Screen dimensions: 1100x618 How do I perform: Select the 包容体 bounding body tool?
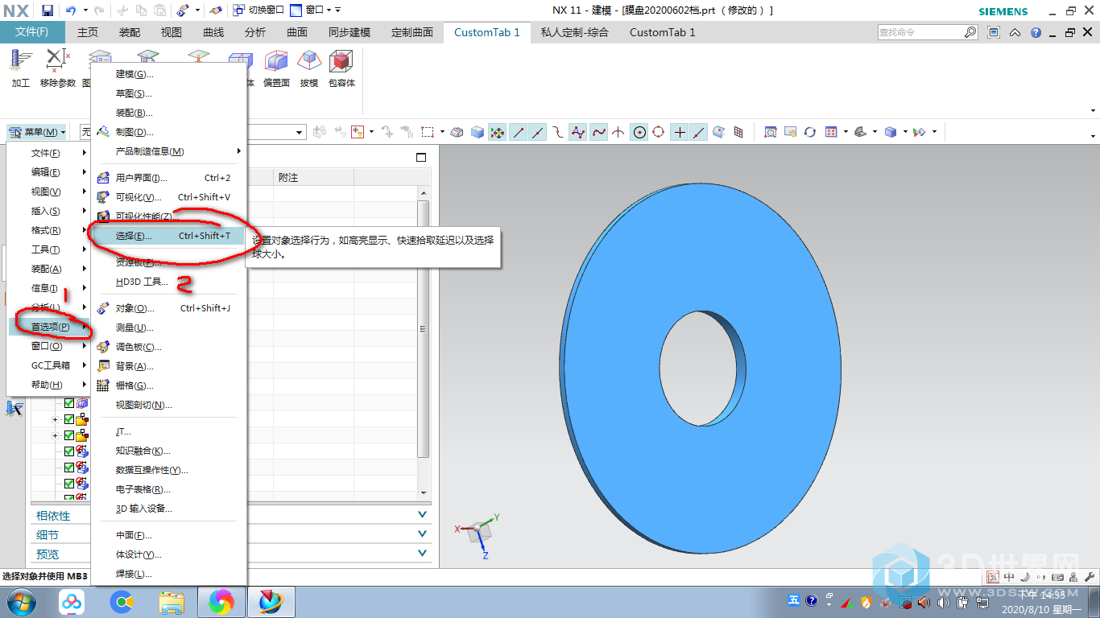tap(341, 68)
